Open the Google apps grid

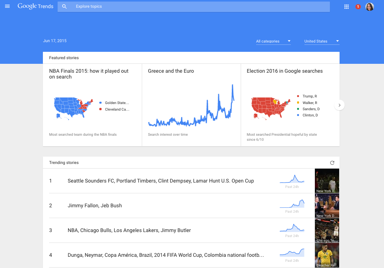(x=347, y=7)
